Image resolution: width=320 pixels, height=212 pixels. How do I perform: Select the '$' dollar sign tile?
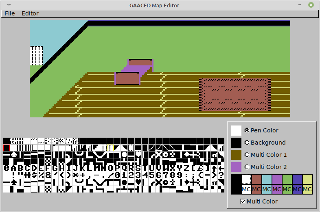click(x=34, y=175)
